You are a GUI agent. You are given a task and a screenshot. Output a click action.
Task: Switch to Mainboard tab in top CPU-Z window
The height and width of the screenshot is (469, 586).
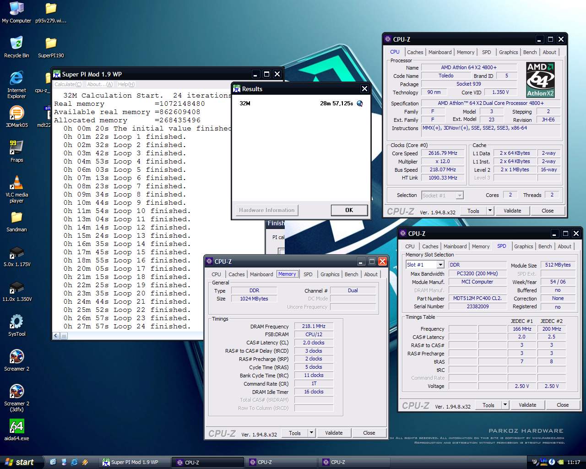439,52
